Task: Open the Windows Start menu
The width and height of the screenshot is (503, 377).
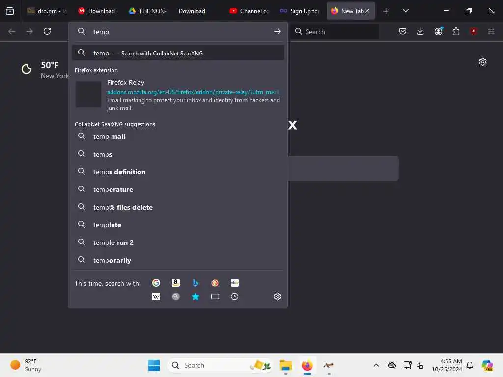Action: pos(154,365)
